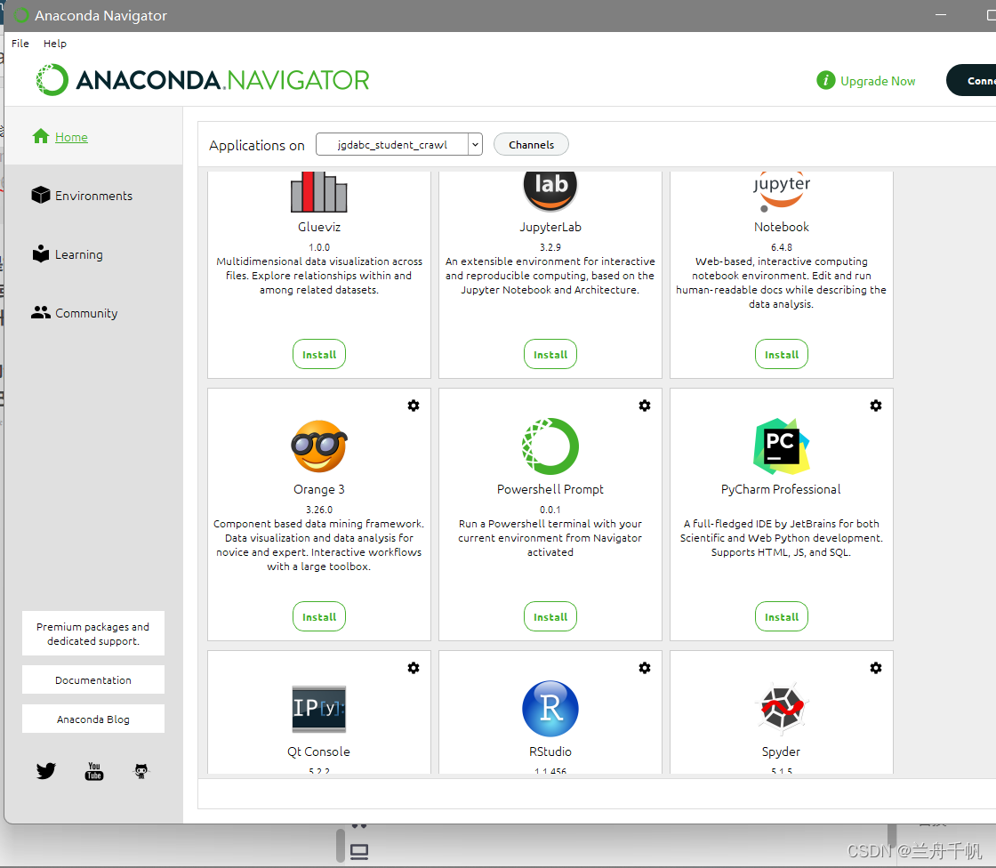Click the Orange 3 sunglasses face logo

pyautogui.click(x=319, y=446)
